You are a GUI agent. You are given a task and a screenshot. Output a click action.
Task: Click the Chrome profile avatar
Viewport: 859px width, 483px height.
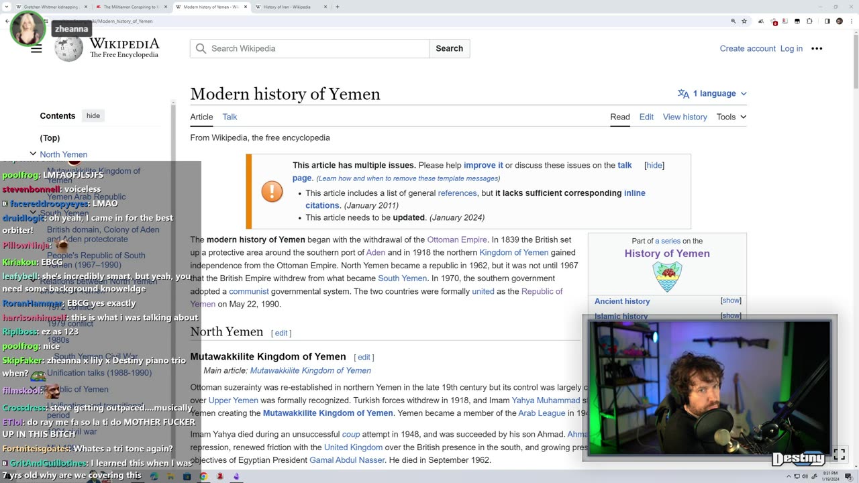click(x=839, y=21)
